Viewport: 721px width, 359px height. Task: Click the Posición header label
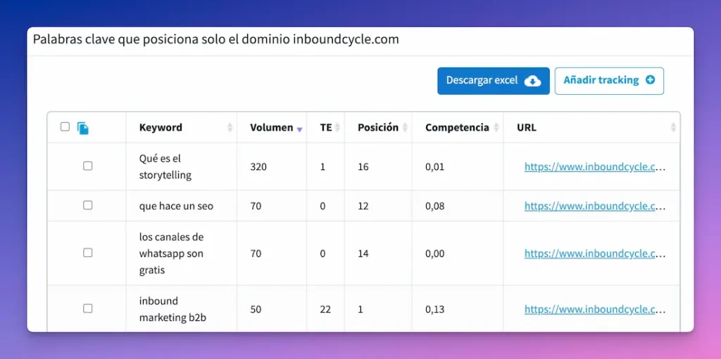click(x=378, y=128)
